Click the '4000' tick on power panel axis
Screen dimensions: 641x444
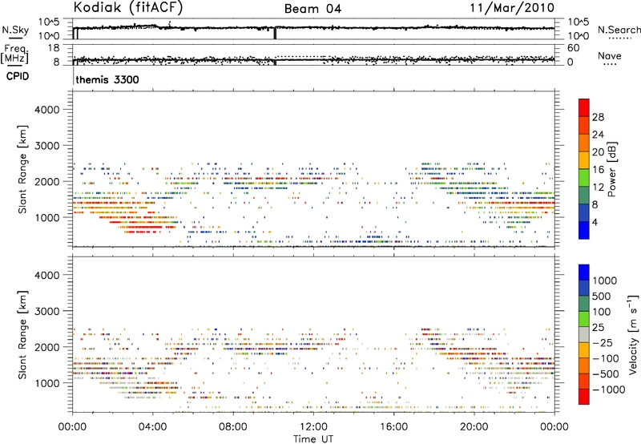click(46, 110)
